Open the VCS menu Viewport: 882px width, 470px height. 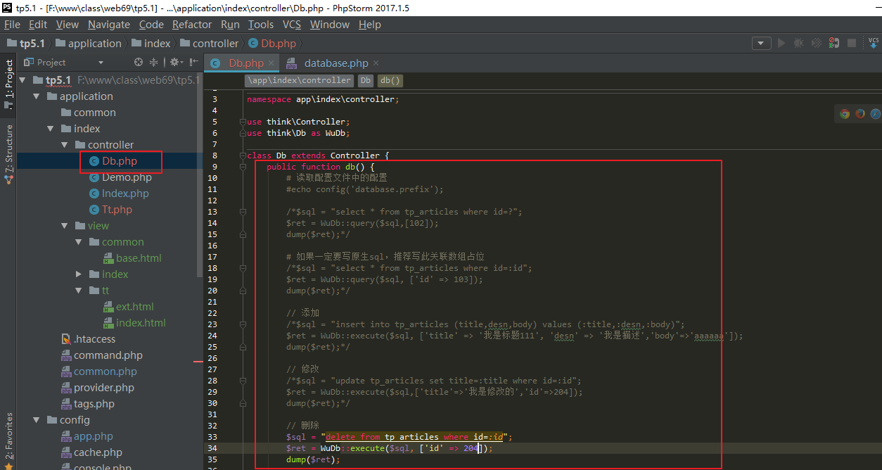point(292,25)
